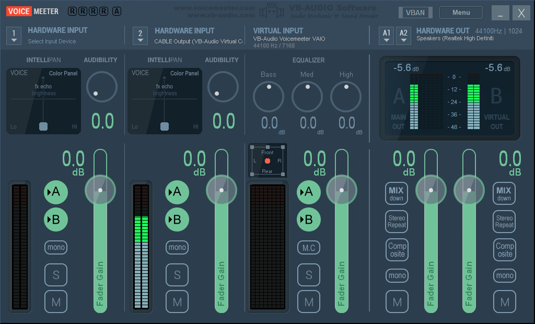
Task: Click Virtual Out B level meter
Action: coord(473,101)
